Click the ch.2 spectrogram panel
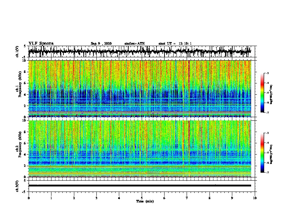The width and height of the screenshot is (287, 222). pyautogui.click(x=140, y=149)
